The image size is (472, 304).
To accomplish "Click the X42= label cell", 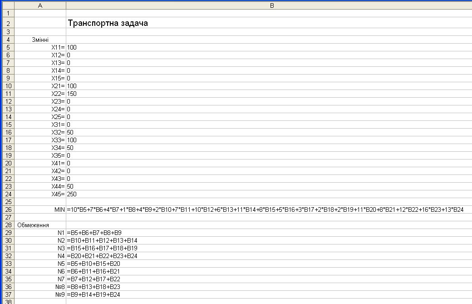I will [40, 171].
